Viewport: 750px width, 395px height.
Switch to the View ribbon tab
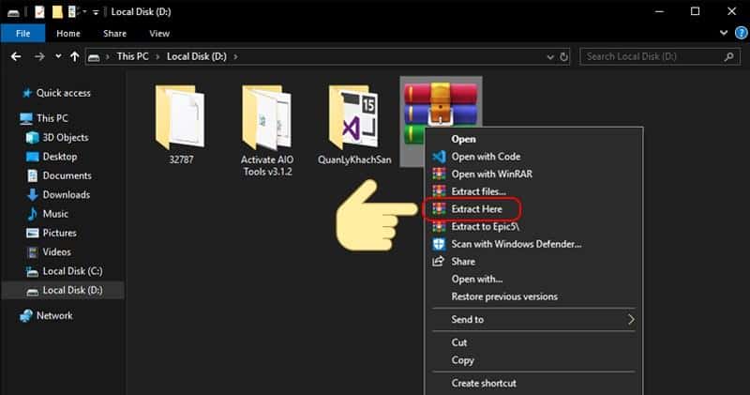(158, 33)
